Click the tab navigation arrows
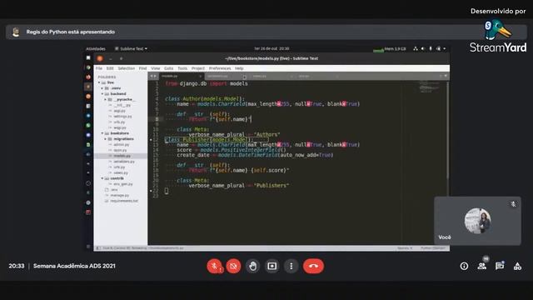 153,76
